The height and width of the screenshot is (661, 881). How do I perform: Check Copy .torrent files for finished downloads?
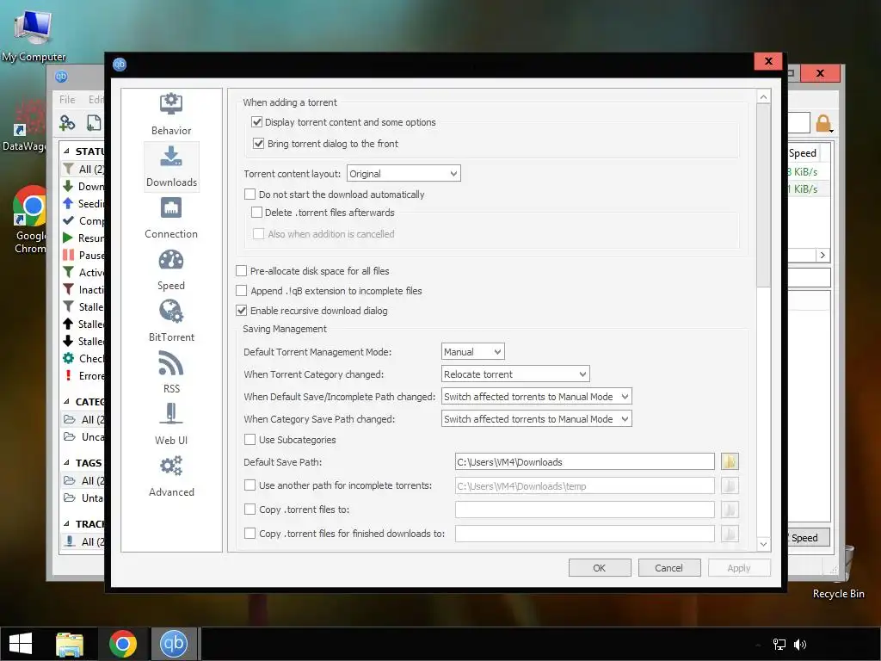(250, 534)
